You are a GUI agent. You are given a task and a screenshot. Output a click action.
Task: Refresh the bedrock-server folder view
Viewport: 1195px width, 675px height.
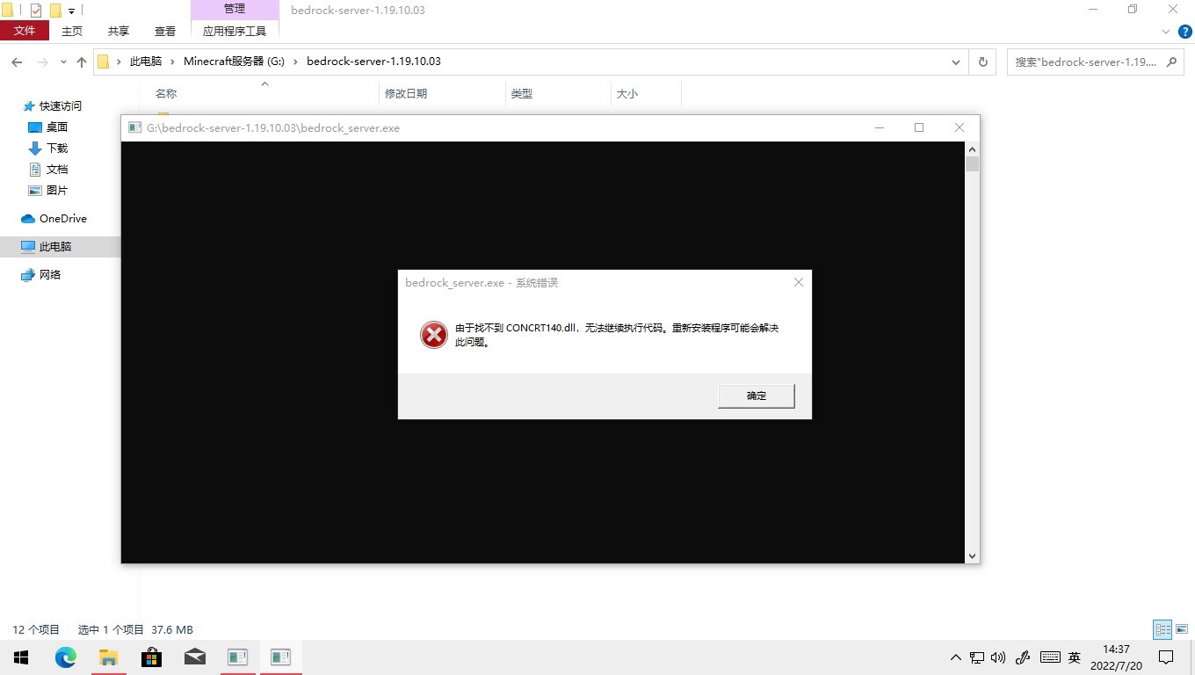(982, 62)
